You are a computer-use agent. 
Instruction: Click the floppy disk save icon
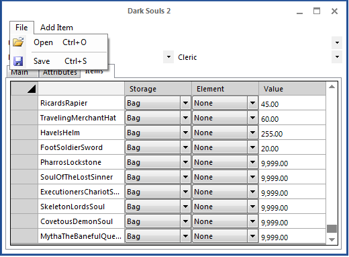coord(18,61)
